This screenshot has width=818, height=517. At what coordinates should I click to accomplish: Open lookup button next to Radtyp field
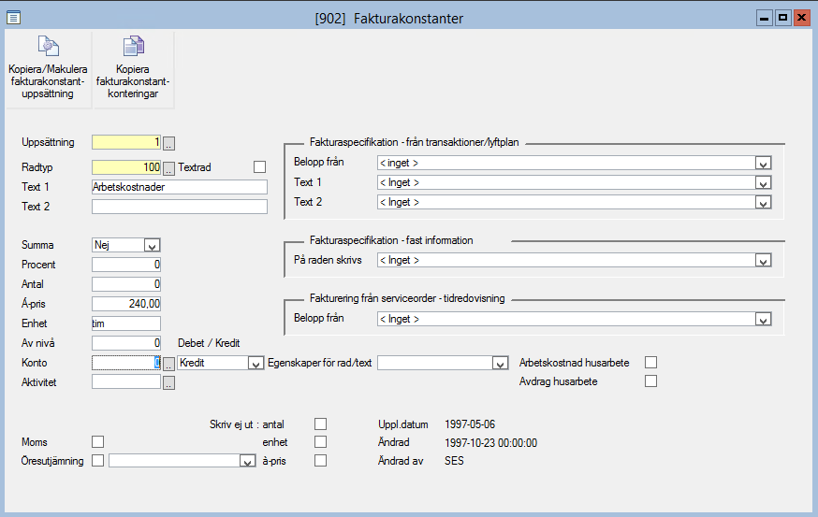[x=168, y=168]
